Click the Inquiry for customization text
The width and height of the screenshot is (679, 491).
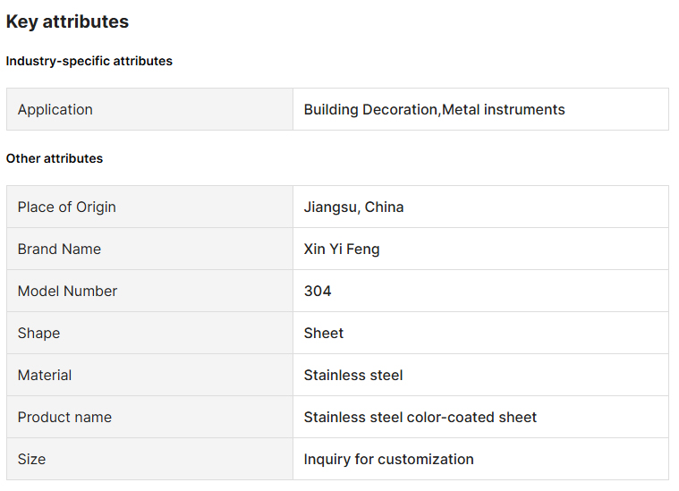pos(389,460)
